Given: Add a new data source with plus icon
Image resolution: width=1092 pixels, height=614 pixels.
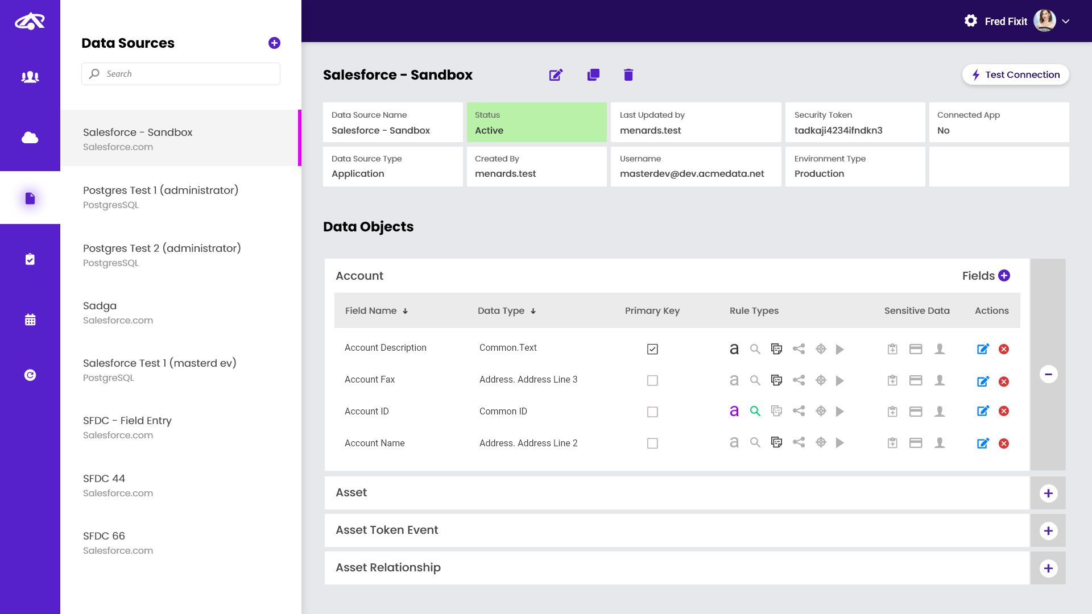Looking at the screenshot, I should (x=274, y=43).
